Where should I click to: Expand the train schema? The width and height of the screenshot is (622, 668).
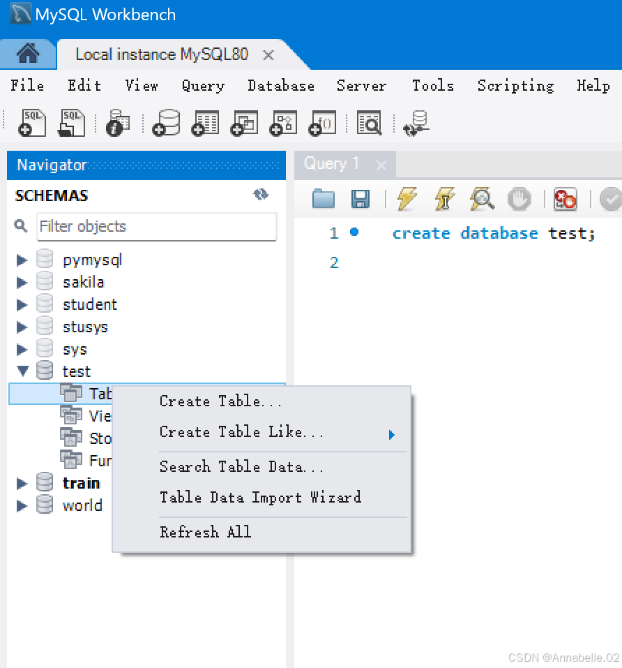[x=22, y=483]
